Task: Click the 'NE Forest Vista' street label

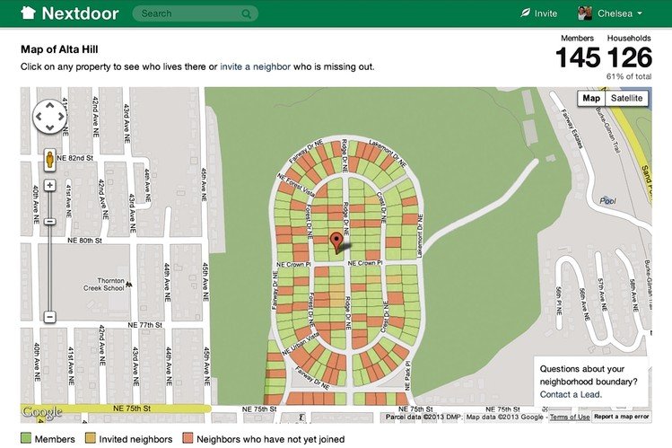Action: (296, 183)
